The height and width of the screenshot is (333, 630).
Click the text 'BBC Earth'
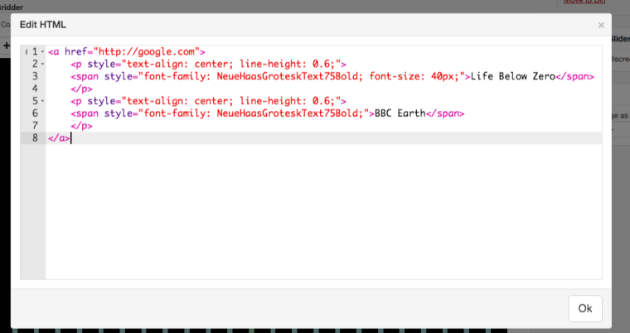point(400,113)
